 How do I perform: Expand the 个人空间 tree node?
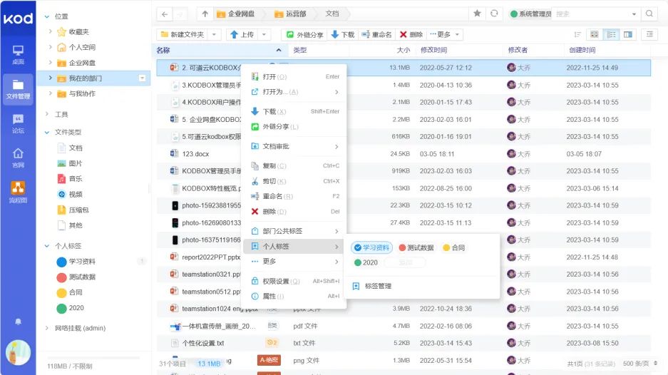[x=51, y=47]
